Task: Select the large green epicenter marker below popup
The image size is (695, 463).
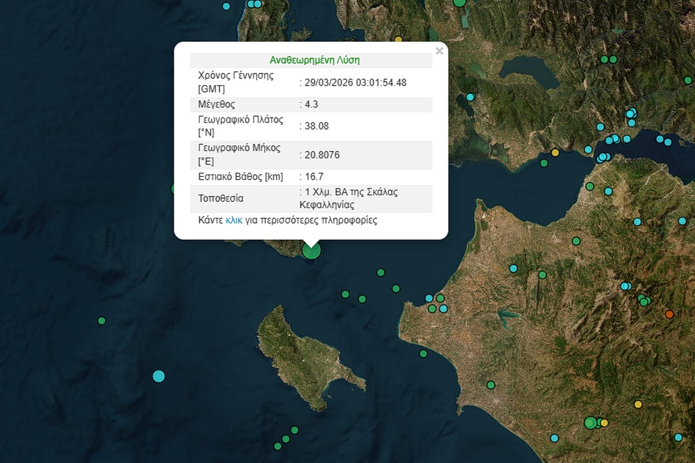Action: click(x=312, y=251)
